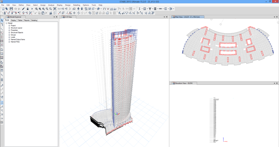
Task: Click the Move Up in List arrow icon
Action: [79, 9]
